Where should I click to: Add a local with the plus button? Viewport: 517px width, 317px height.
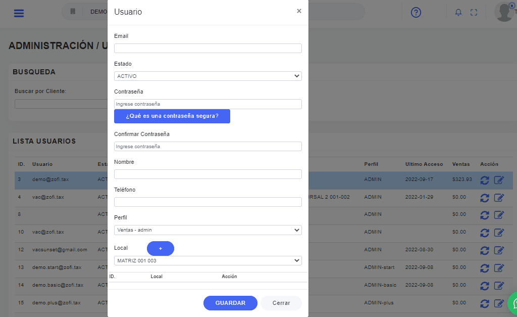click(x=161, y=249)
